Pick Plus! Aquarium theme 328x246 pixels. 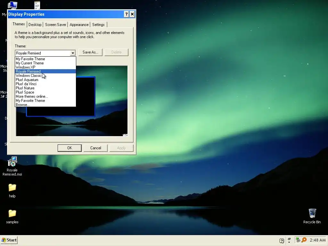coord(45,80)
